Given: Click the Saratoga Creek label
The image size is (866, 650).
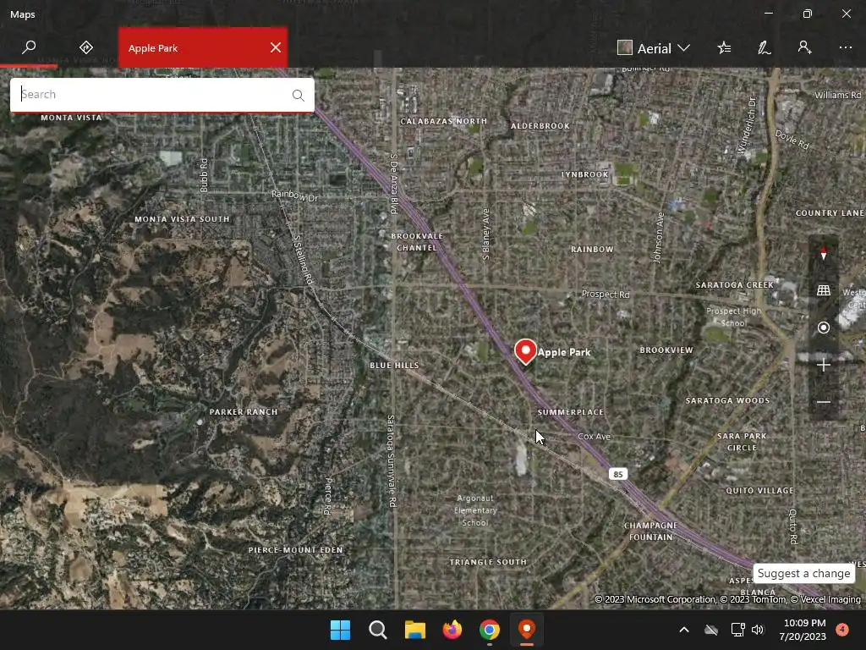Looking at the screenshot, I should [735, 284].
